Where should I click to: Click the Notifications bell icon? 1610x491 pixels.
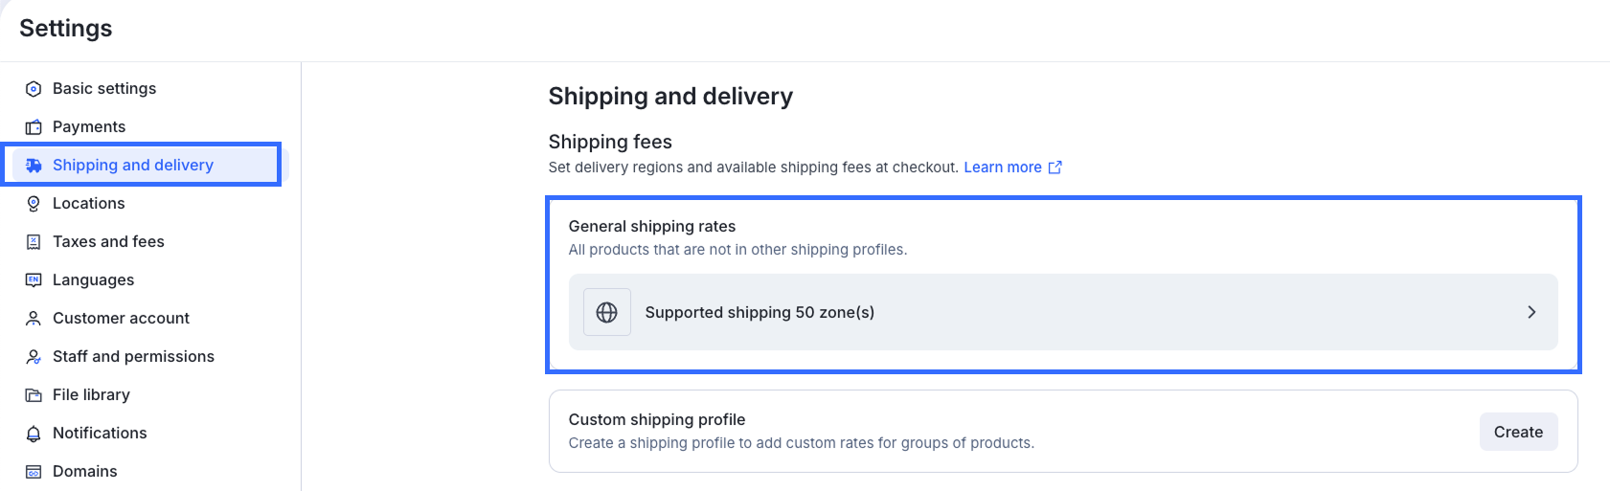(34, 434)
